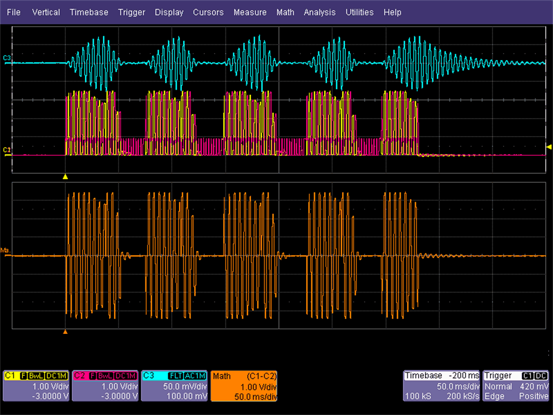Click the DC1M coupling badge in C2 descriptor
Viewport: 553px width, 415px height.
[126, 376]
